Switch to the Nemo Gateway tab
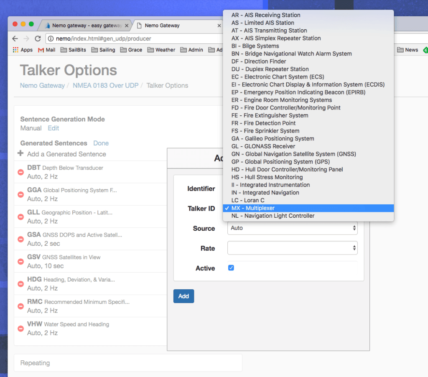The image size is (428, 377). [177, 25]
